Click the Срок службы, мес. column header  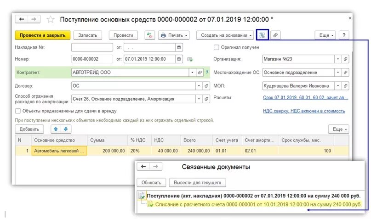tap(306, 140)
